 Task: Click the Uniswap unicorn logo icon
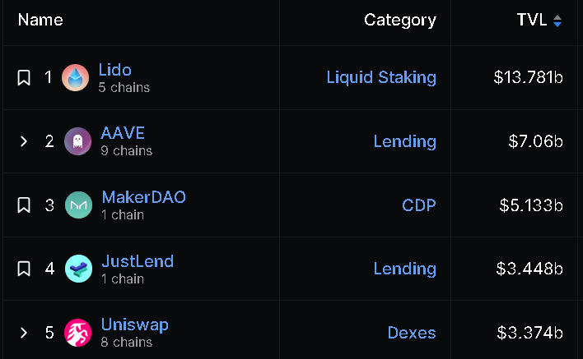pos(77,333)
